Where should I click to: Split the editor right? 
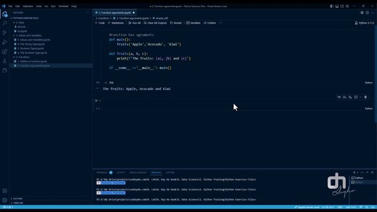click(367, 12)
